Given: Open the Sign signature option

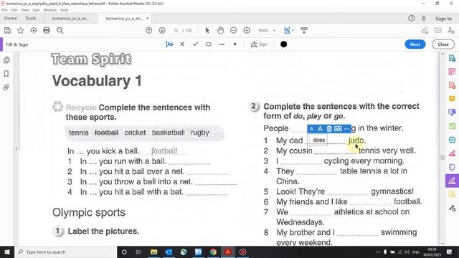Looking at the screenshot, I should pyautogui.click(x=259, y=44).
